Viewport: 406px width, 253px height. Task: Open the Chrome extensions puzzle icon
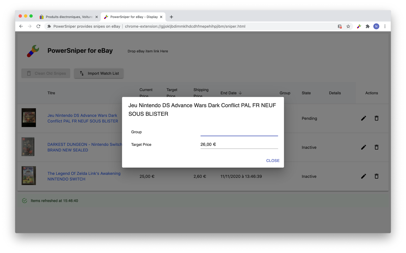[x=368, y=26]
